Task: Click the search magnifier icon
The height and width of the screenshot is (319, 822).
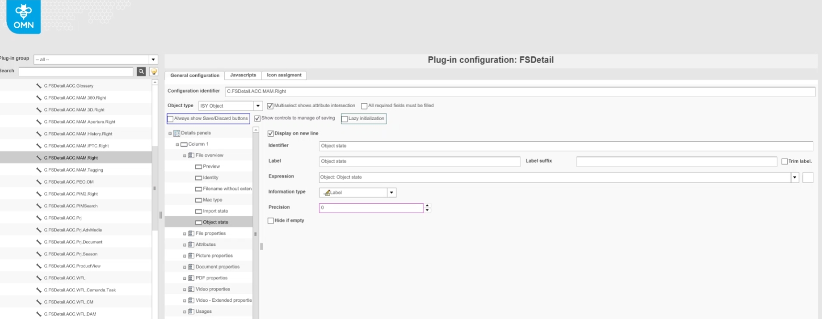Action: [x=141, y=71]
